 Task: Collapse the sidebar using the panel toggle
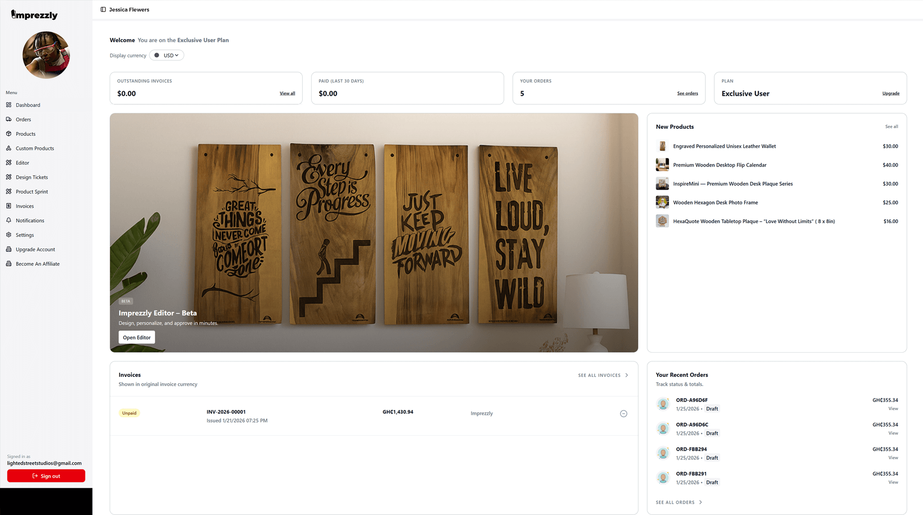pos(103,9)
